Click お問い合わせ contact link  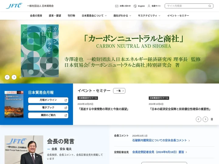123,6
